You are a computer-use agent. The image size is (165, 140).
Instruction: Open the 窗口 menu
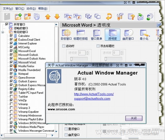point(20,9)
